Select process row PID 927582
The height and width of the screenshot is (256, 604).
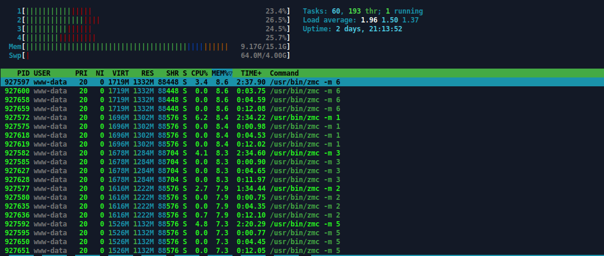(x=302, y=153)
